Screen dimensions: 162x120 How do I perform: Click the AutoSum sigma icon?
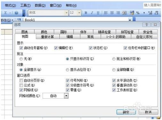[6, 13]
